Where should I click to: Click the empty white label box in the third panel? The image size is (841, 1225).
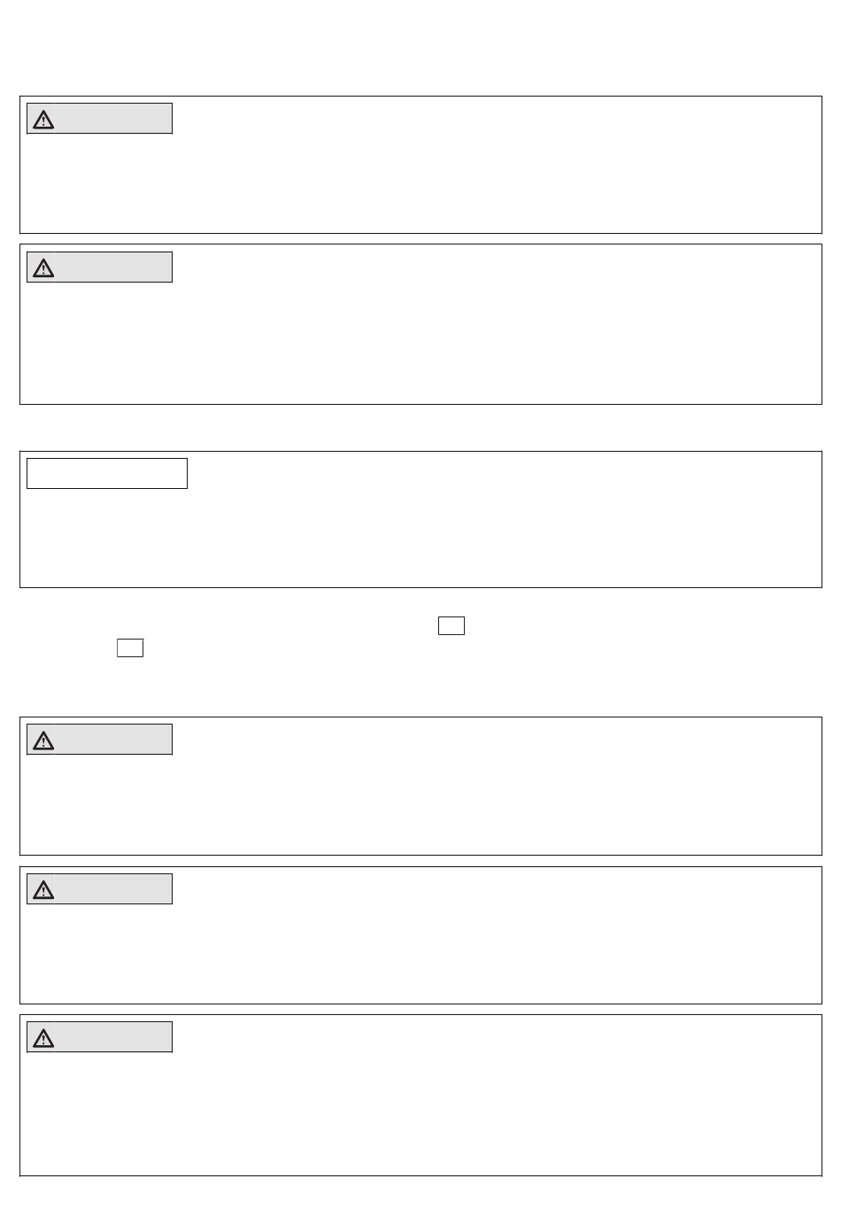107,473
